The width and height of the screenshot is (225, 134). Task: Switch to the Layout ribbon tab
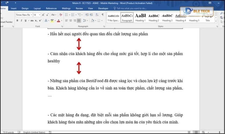pyautogui.click(x=37, y=8)
